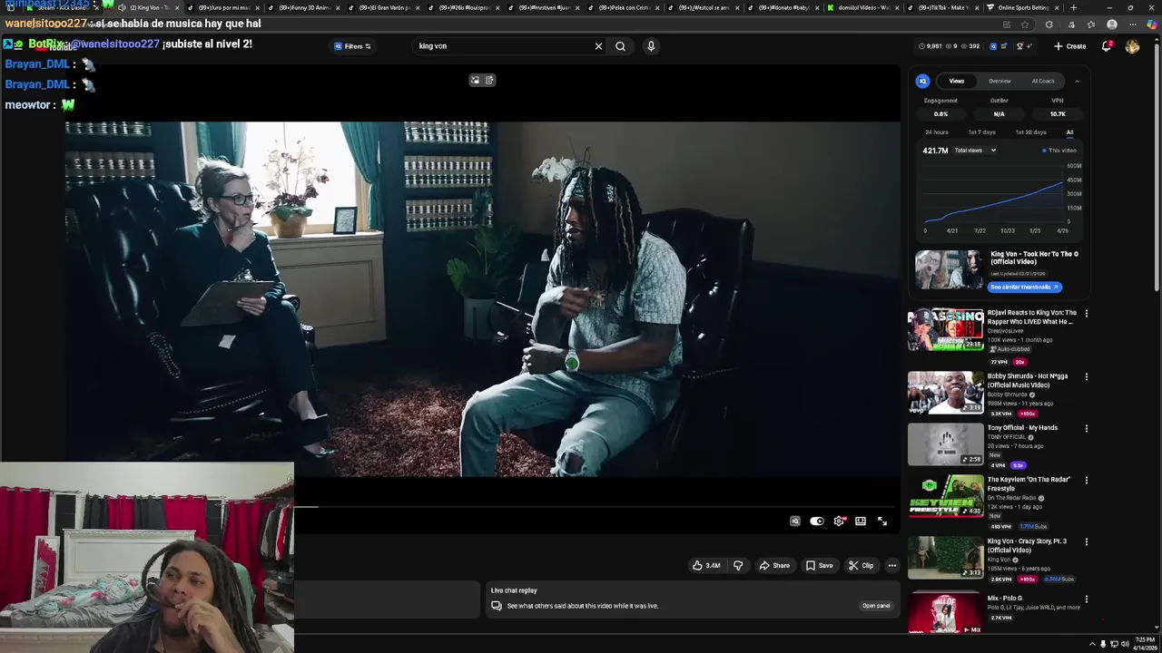This screenshot has height=653, width=1162.
Task: Switch to Online Sports Betting tab
Action: tap(1021, 7)
